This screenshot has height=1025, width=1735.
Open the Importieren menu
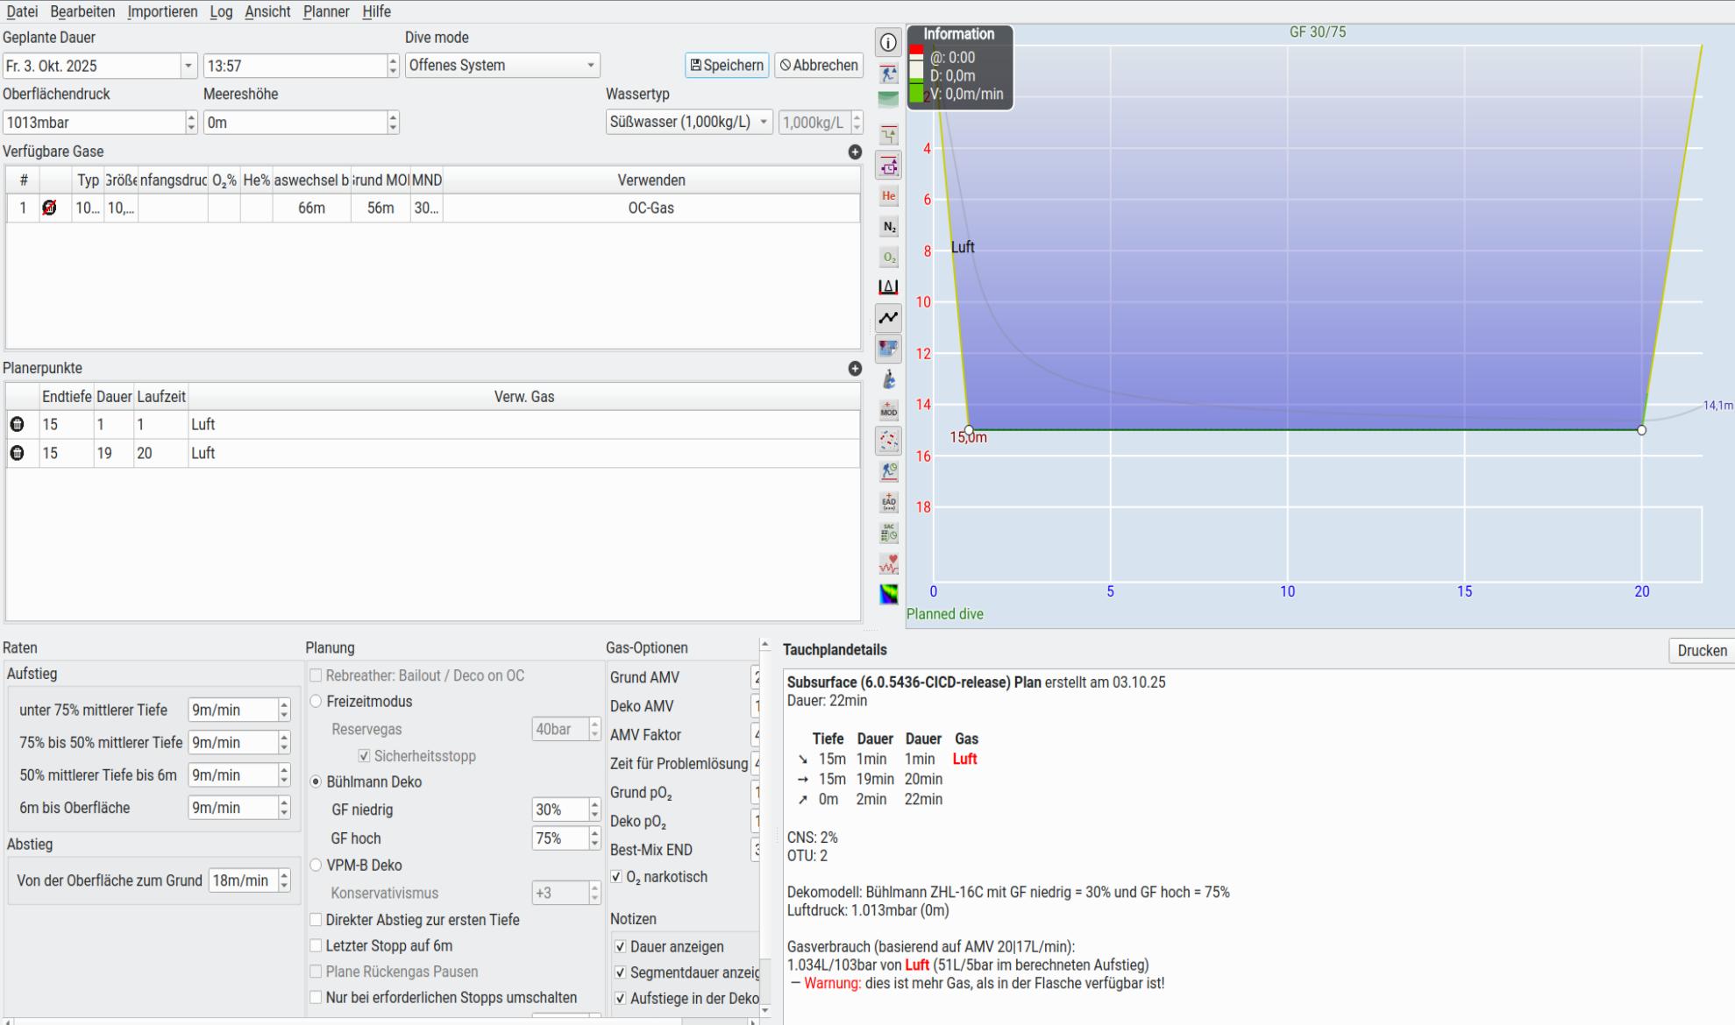click(162, 11)
